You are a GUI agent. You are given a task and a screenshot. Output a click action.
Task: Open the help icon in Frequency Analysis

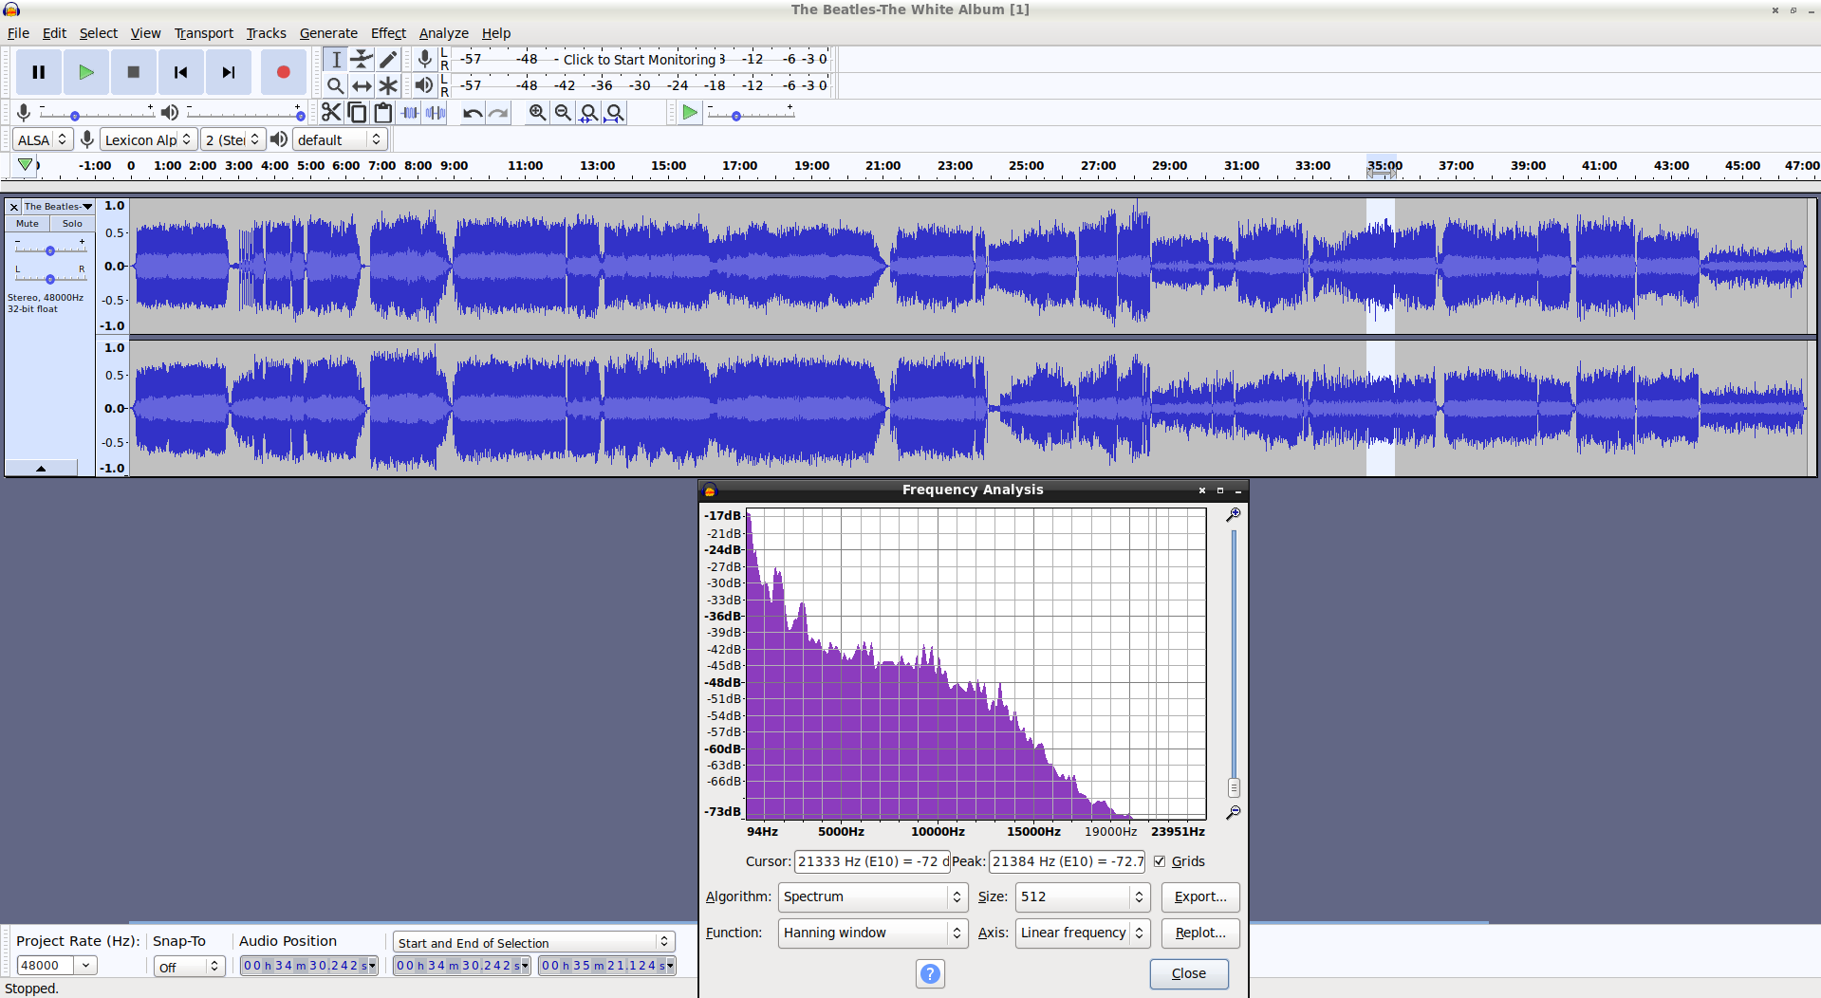click(x=930, y=973)
